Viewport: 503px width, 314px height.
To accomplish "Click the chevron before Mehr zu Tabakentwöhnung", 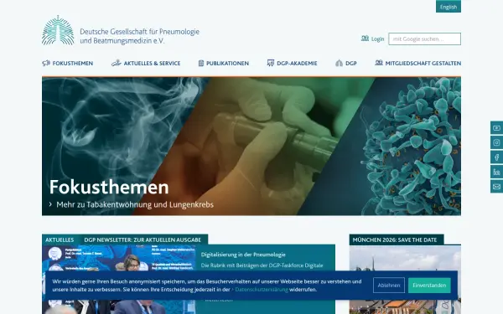I will click(x=50, y=204).
